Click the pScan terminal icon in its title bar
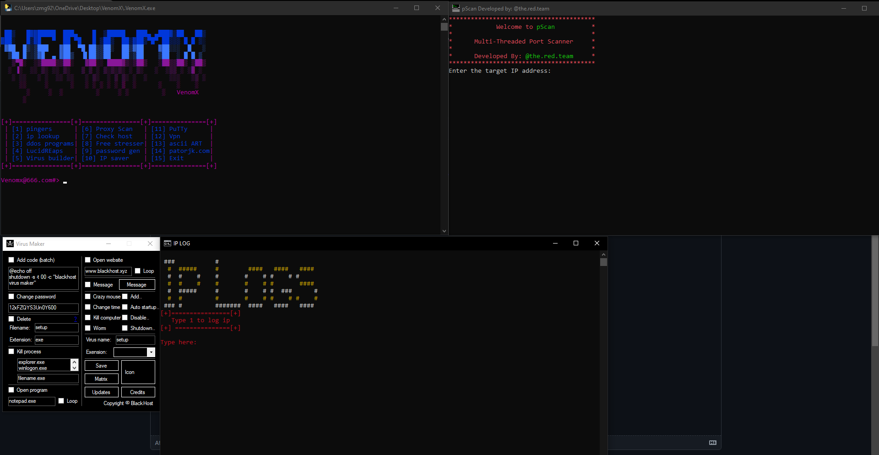 click(x=456, y=8)
